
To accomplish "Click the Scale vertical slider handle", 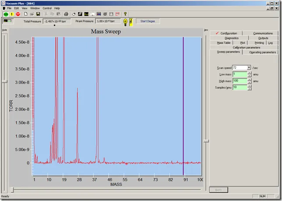I will 4,81.
